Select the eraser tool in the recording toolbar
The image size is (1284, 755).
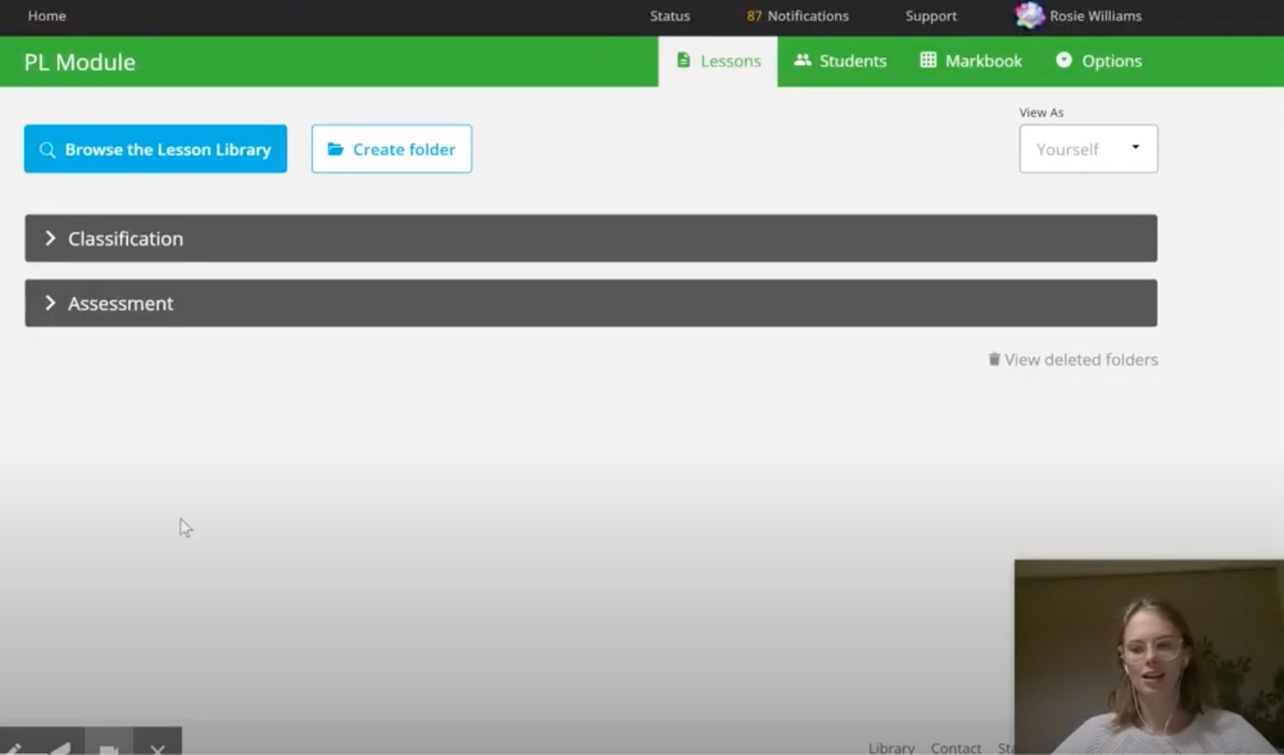pos(61,747)
